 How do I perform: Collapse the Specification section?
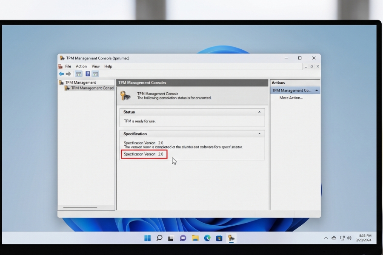click(260, 134)
